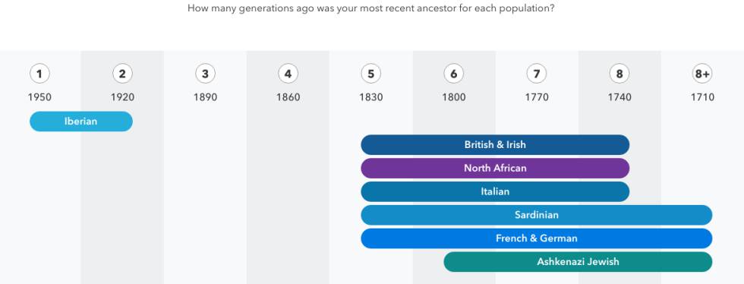The height and width of the screenshot is (284, 744).
Task: Click the 1950 year label
Action: click(x=39, y=97)
